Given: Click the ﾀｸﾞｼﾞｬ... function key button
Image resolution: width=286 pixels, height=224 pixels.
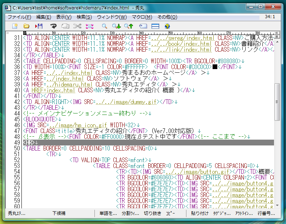Looking at the screenshot, I should [222, 213].
